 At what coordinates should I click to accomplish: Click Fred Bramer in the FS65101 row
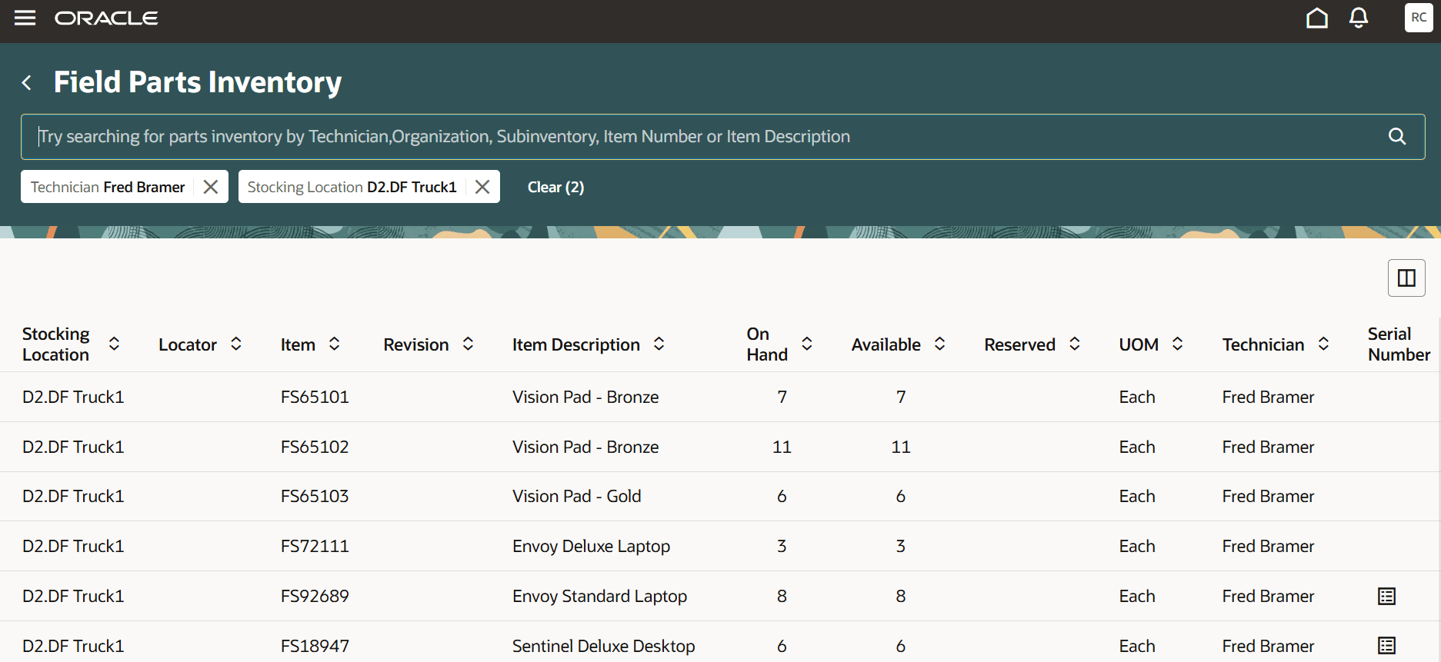pos(1268,397)
